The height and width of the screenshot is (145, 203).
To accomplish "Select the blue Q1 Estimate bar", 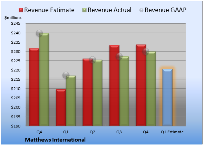I will pos(167,98).
